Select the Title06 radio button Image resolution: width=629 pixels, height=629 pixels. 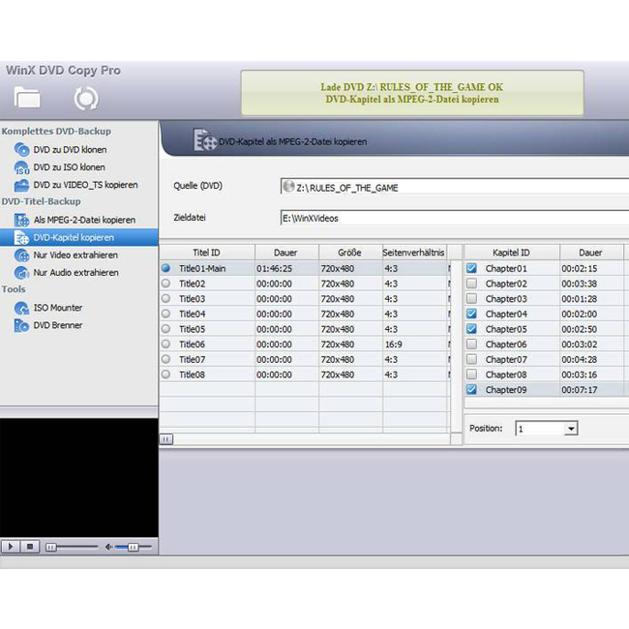165,344
